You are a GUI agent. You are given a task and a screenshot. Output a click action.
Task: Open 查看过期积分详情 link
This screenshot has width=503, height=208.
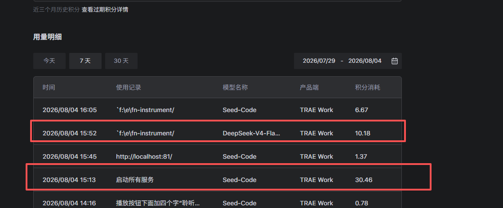105,9
